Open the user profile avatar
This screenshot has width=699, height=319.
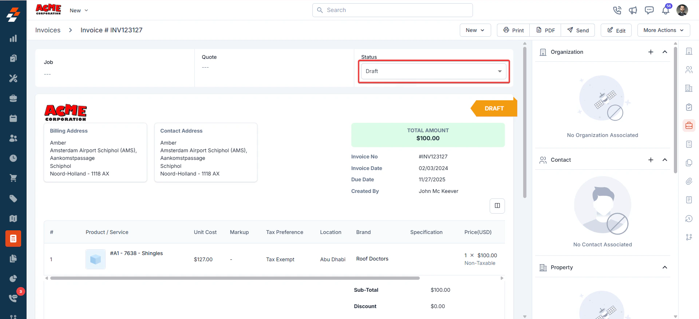(x=682, y=10)
